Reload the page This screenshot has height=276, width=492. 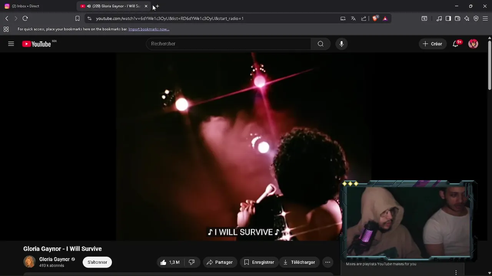[x=25, y=18]
